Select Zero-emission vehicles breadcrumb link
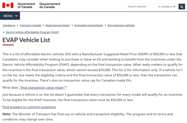The image size is (187, 123). point(121,25)
